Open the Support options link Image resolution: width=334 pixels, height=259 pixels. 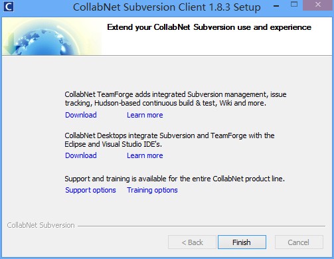[90, 190]
